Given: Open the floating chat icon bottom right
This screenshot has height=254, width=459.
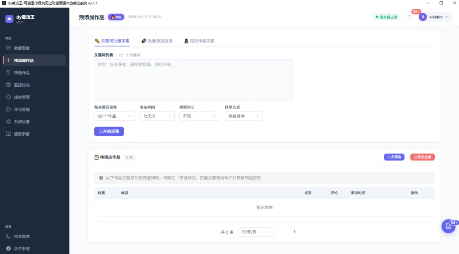Looking at the screenshot, I should (x=448, y=226).
